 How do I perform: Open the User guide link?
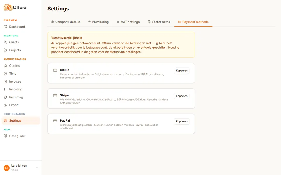[x=21, y=136]
